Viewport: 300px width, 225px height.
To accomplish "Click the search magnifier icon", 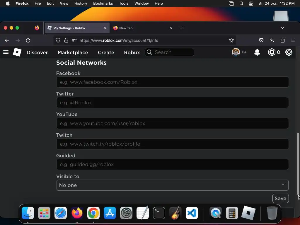I will (149, 52).
